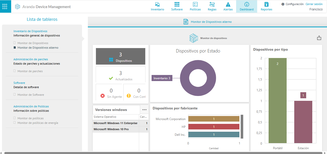Open Monitor de parches board

30,71
